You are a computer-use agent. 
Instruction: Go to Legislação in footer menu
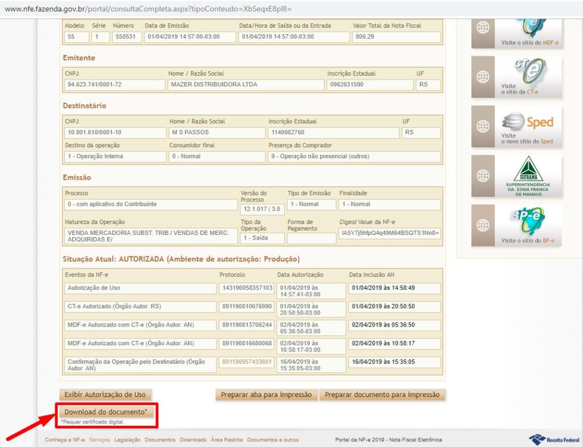[128, 440]
